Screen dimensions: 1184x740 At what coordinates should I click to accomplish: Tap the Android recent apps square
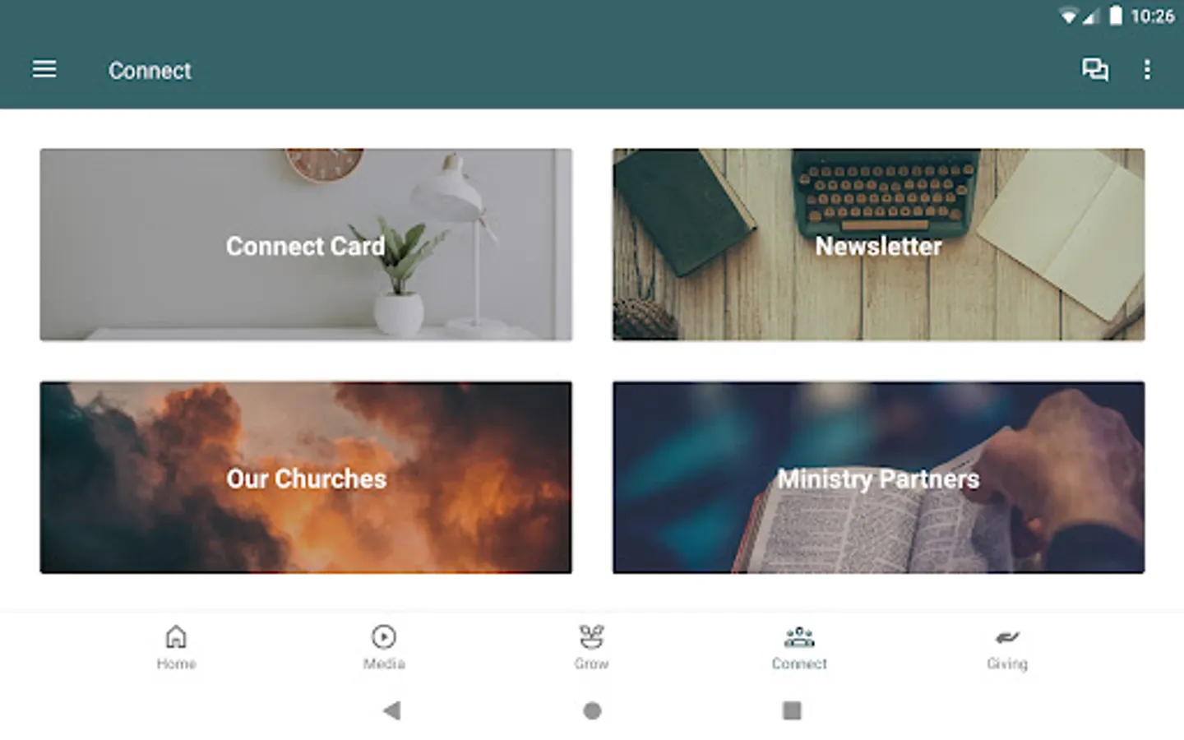click(792, 710)
